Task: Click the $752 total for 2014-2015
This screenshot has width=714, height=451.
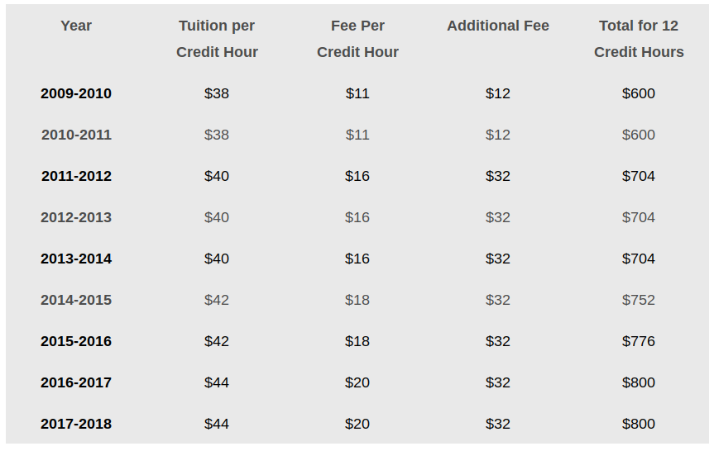Action: (639, 300)
